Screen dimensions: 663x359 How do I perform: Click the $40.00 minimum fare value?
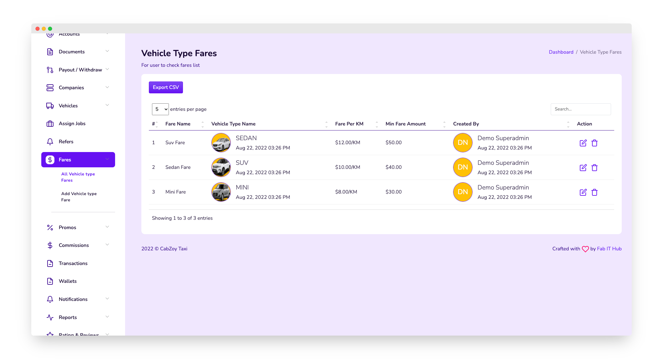pos(393,167)
